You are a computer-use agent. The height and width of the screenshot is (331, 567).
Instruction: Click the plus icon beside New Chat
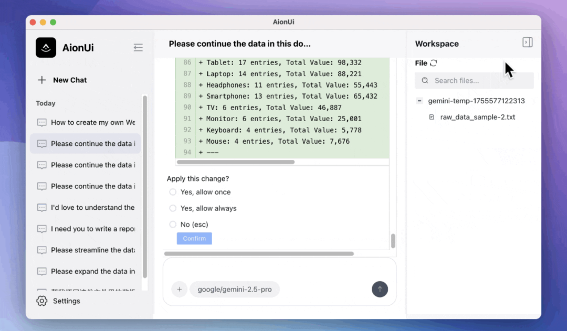[x=42, y=80]
